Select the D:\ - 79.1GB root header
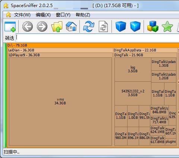This screenshot has width=179, height=158. tap(93, 45)
